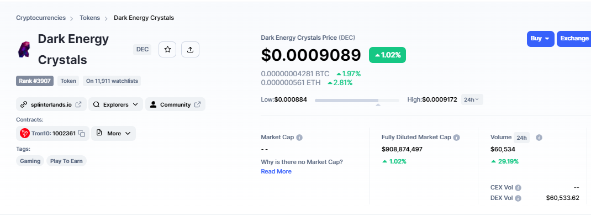Click Fully Diluted Market Cap info icon
This screenshot has height=216, width=591.
[456, 138]
